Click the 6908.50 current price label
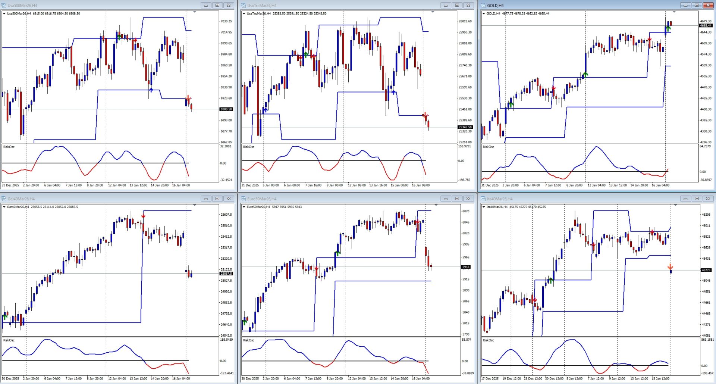This screenshot has height=384, width=716. pyautogui.click(x=226, y=109)
